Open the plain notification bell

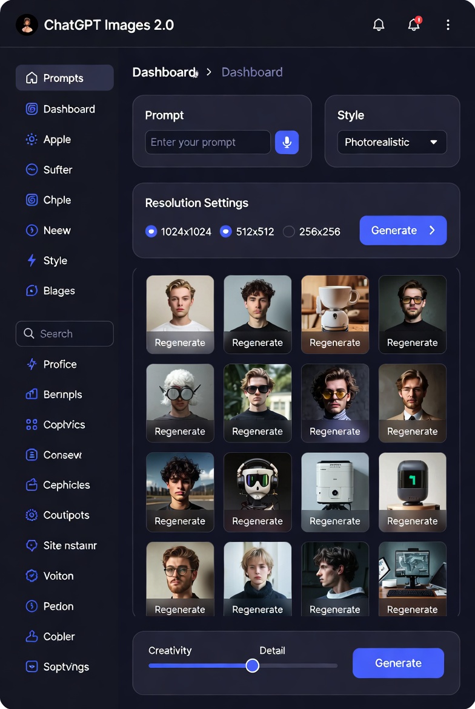[379, 24]
